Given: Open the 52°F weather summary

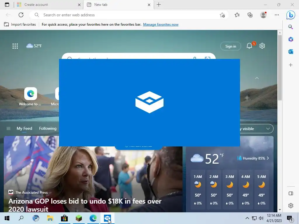Looking at the screenshot, I should pyautogui.click(x=34, y=46).
